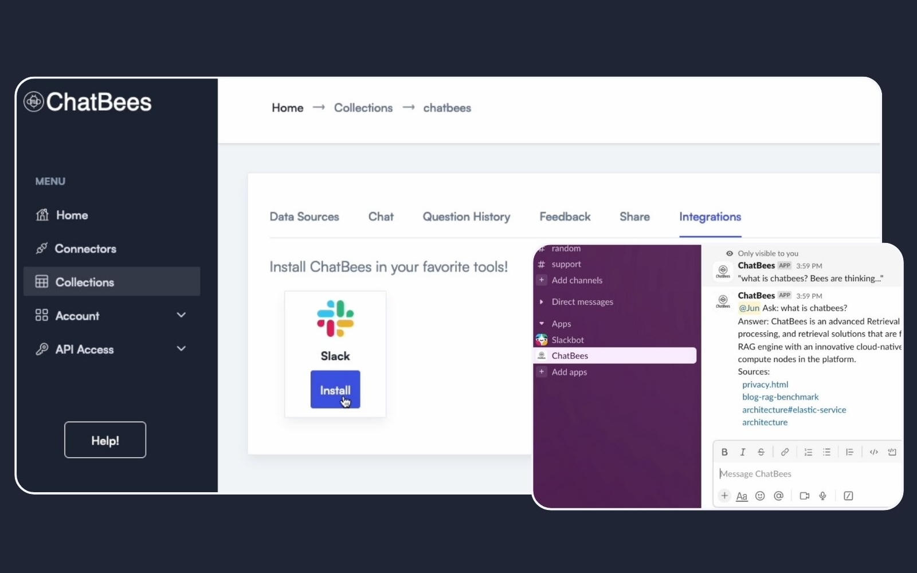This screenshot has width=917, height=573.
Task: Apply inline code formatting in the composer
Action: coord(873,452)
